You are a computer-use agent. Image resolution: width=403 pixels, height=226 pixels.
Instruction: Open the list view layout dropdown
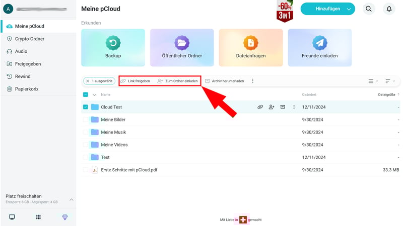373,81
